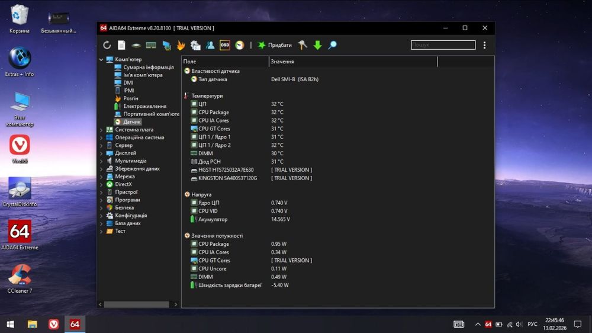Open the Корзина desktop icon
Viewport: 592px width, 333px height.
(20, 19)
